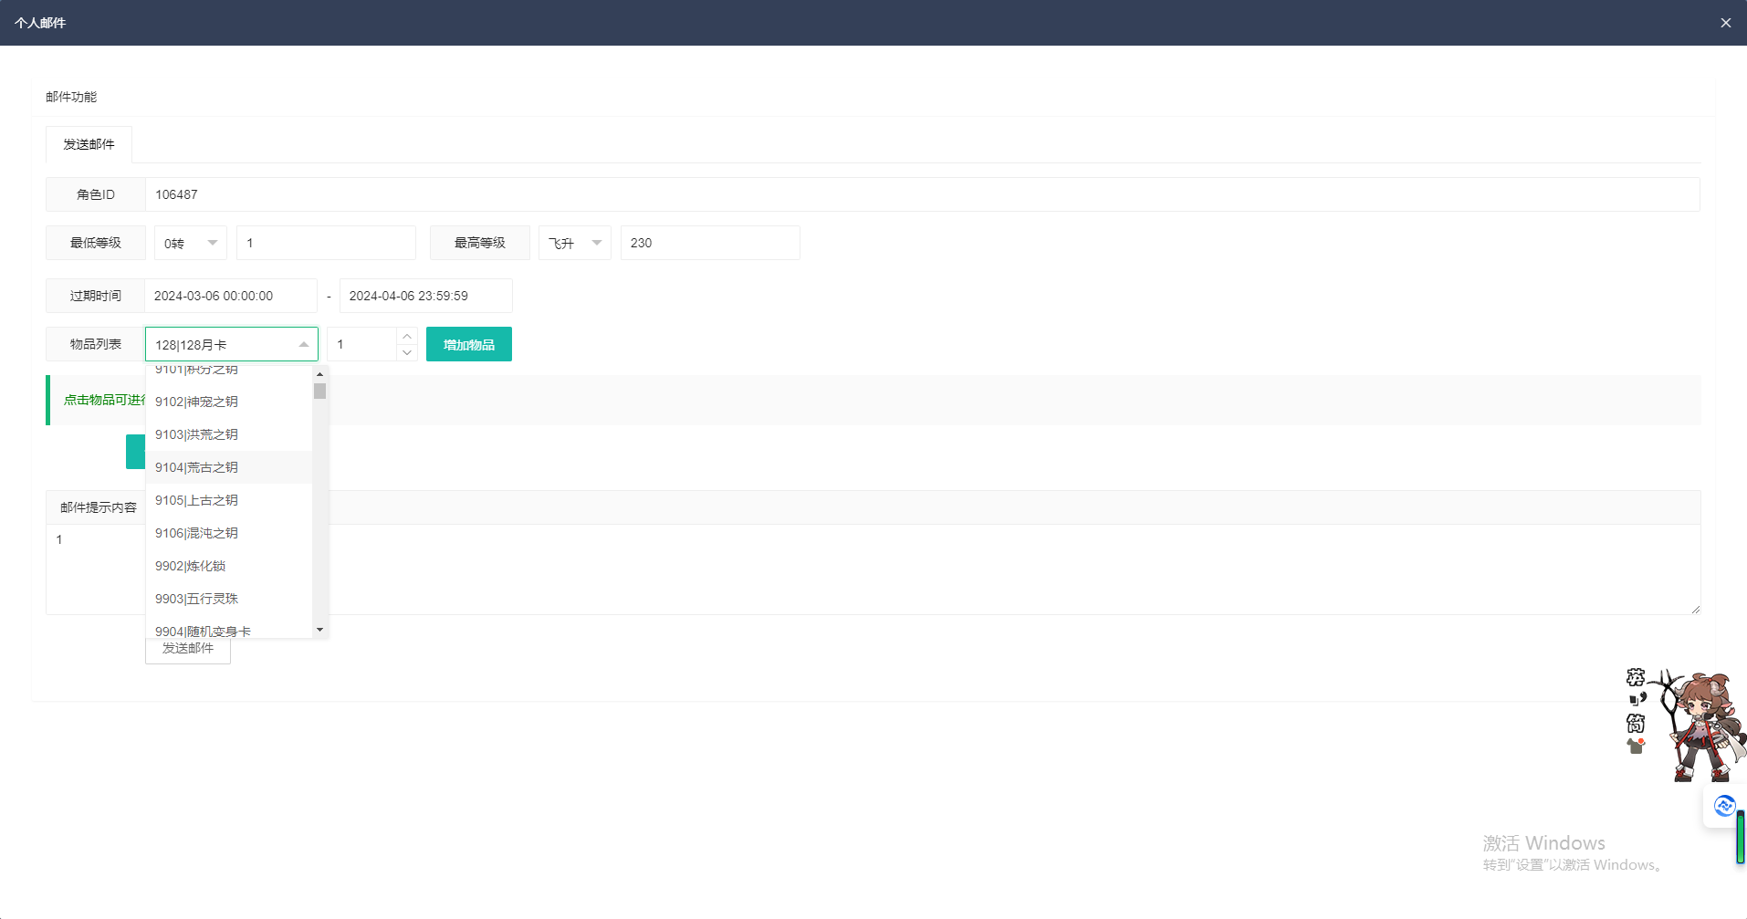This screenshot has width=1747, height=919.
Task: Click the 邮件功能 section heading
Action: click(71, 97)
